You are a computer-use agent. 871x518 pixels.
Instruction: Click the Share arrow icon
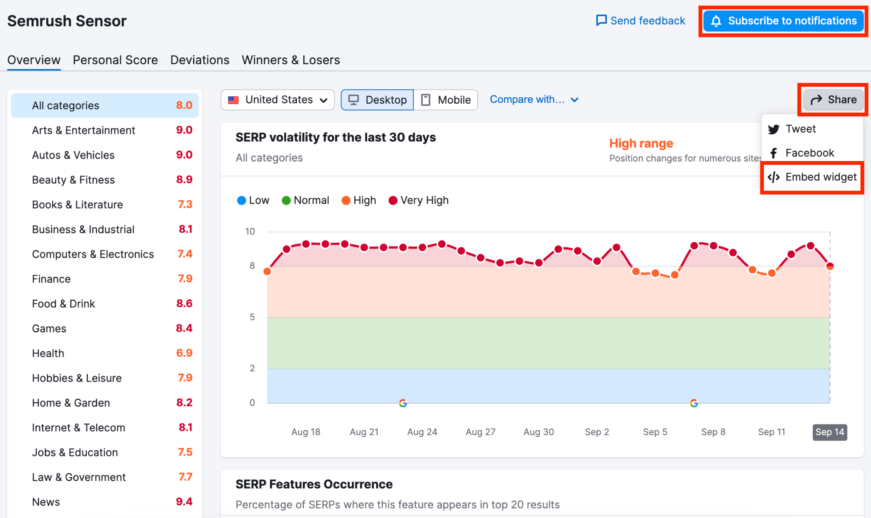point(816,99)
